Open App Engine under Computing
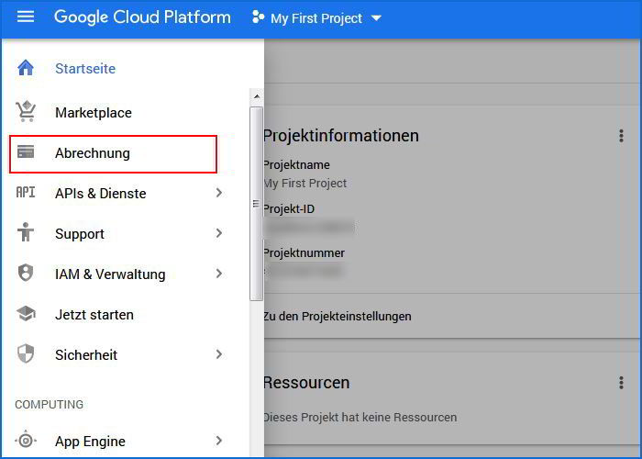This screenshot has width=642, height=459. point(90,442)
